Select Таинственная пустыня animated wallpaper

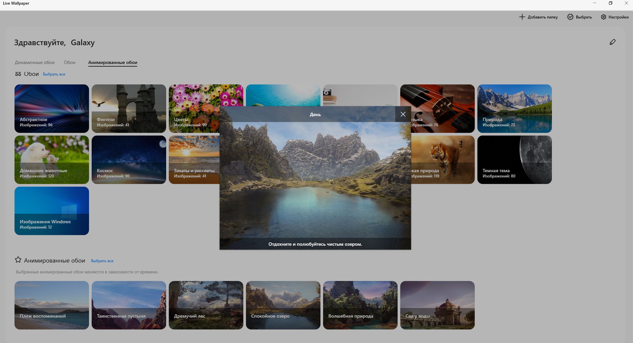click(129, 305)
